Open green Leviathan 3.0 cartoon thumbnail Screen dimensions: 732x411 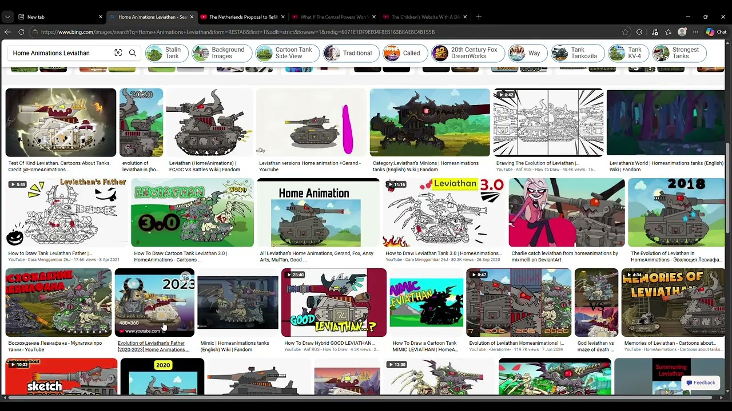coord(192,212)
